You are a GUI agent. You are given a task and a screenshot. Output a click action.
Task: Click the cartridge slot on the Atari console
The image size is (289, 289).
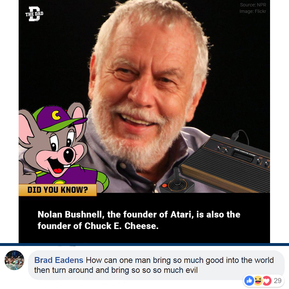point(243,156)
